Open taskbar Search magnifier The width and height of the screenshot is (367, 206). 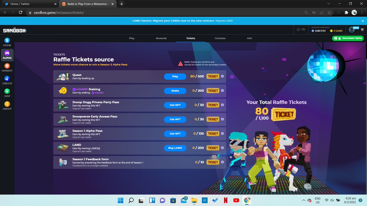point(131,201)
